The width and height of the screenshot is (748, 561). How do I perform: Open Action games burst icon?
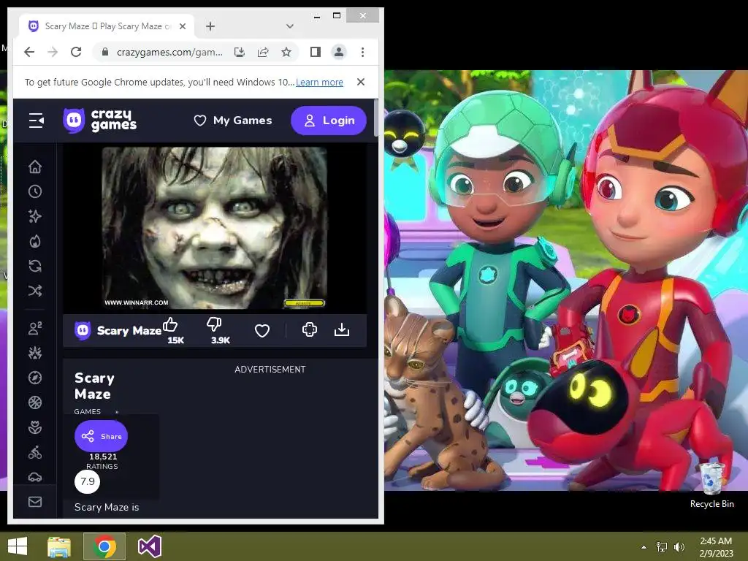35,353
